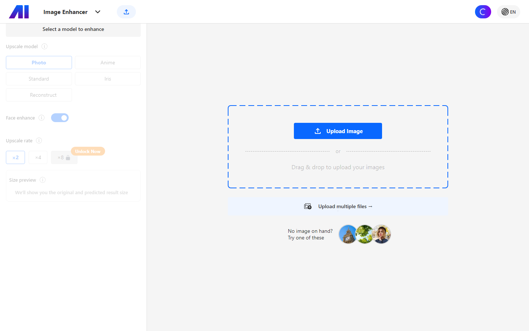Try the Big Ben sample image
The width and height of the screenshot is (529, 331).
pyautogui.click(x=348, y=234)
